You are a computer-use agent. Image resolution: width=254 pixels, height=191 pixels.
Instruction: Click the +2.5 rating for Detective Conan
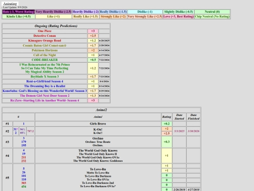(93, 36)
